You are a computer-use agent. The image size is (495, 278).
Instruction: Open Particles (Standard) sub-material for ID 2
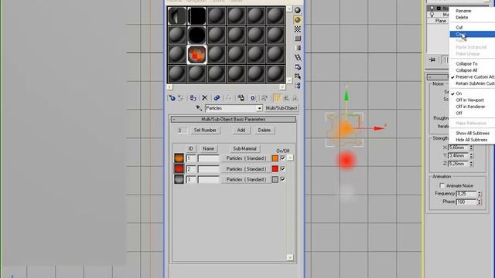click(x=246, y=169)
